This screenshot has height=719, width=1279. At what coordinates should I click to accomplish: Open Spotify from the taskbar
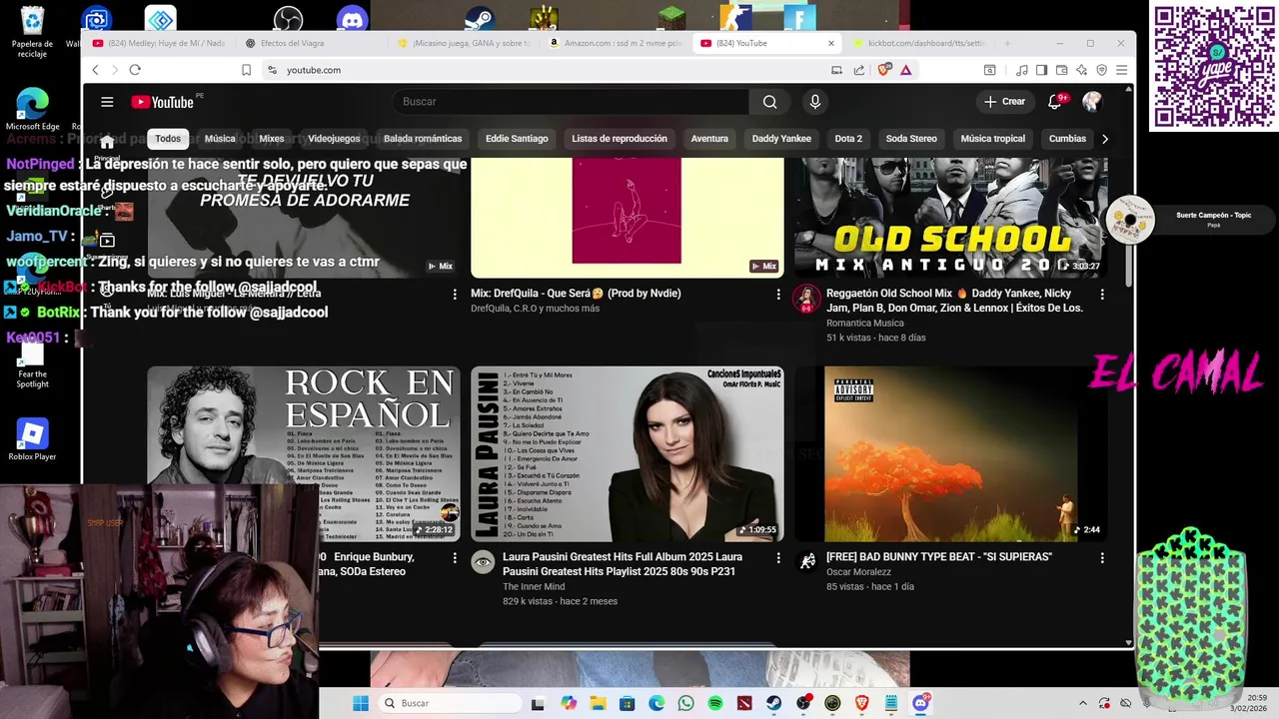(715, 703)
